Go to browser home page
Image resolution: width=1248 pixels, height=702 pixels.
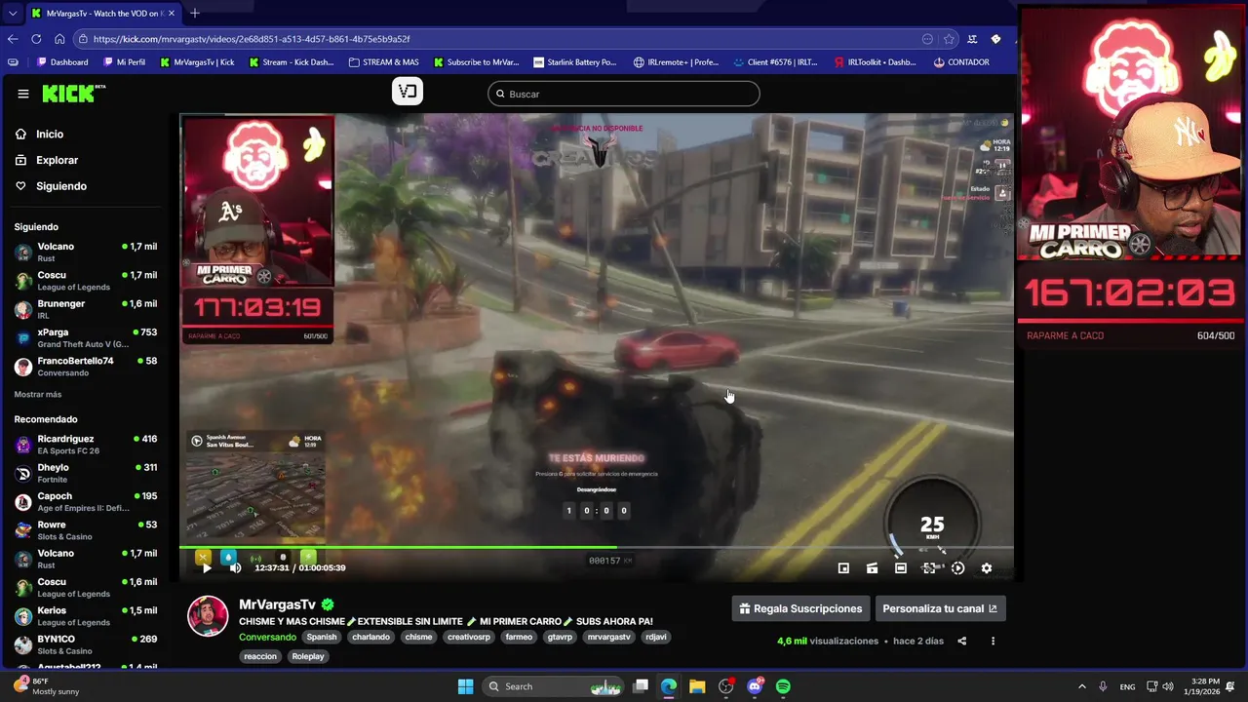pyautogui.click(x=59, y=39)
